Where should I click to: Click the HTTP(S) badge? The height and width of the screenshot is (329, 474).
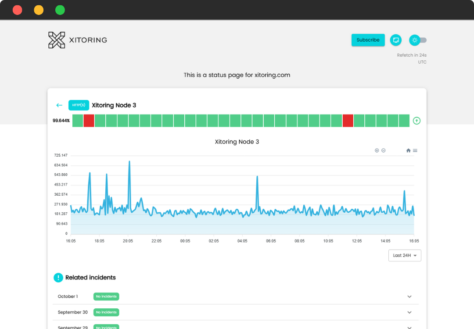(79, 105)
